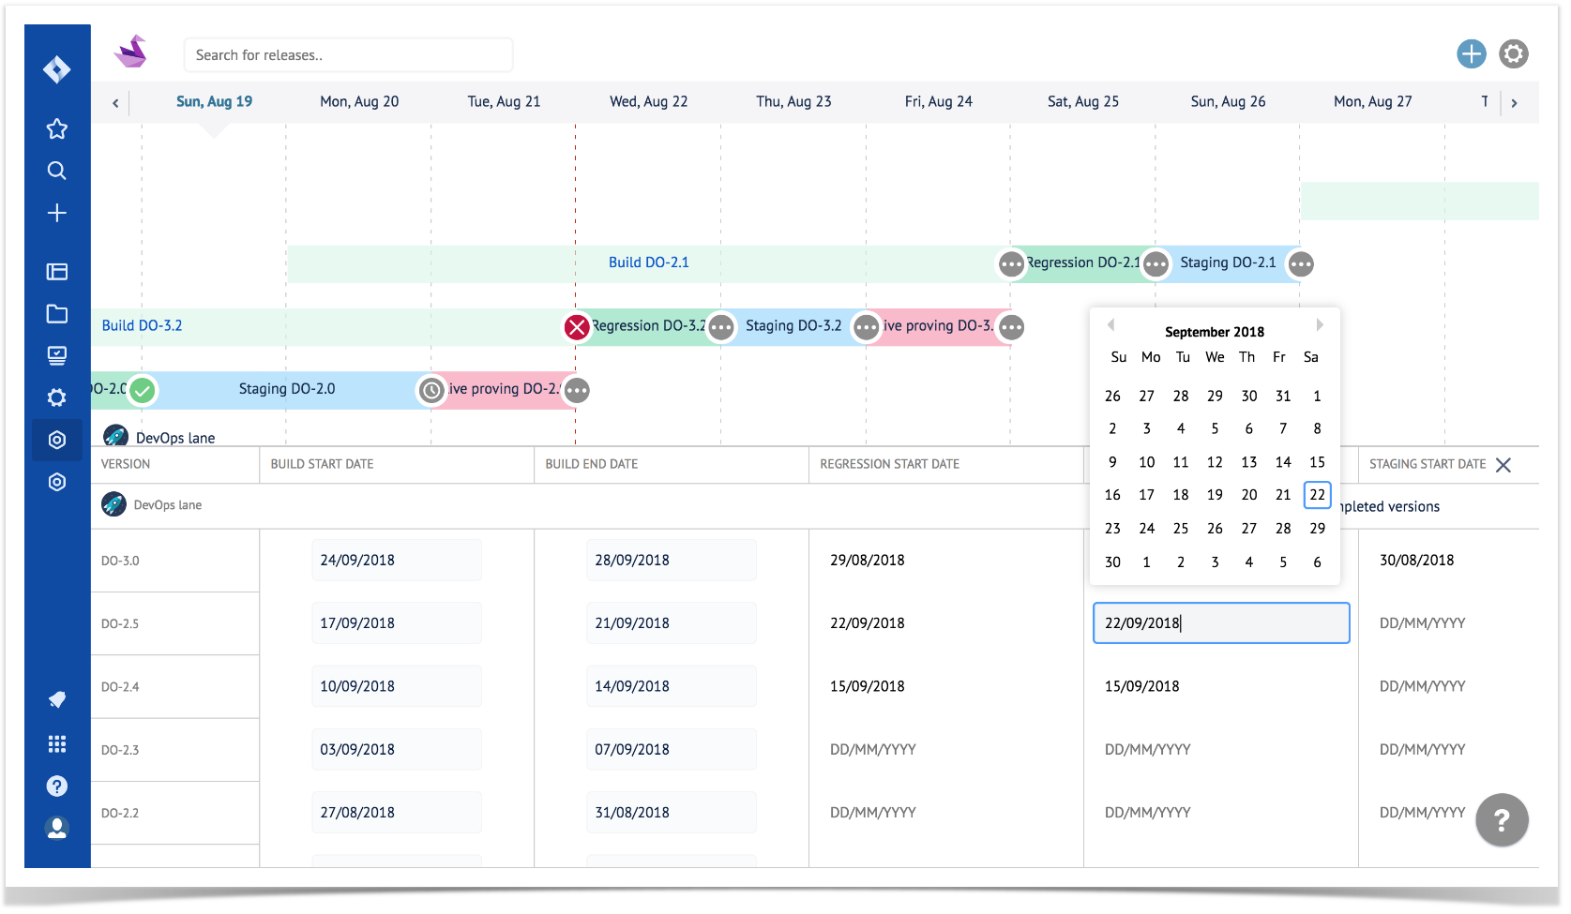The image size is (1571, 914).
Task: Select Mon, Aug 27 in timeline header
Action: 1373,101
